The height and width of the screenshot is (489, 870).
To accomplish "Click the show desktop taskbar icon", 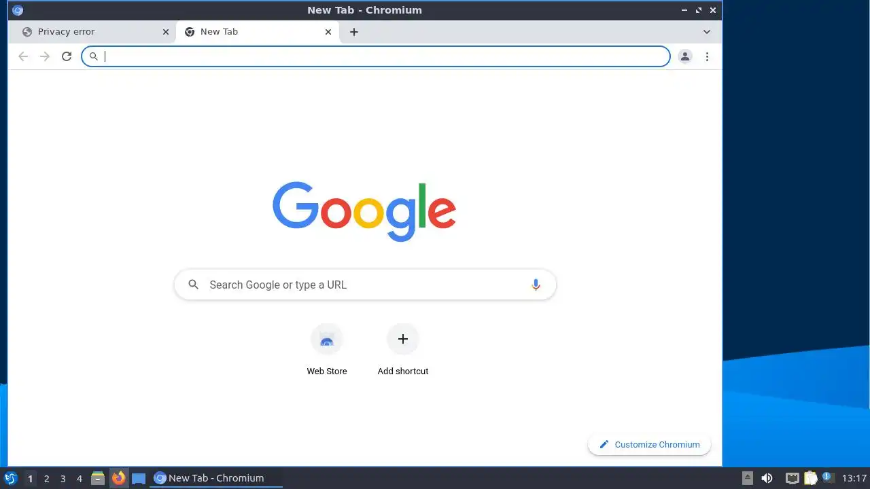I will pyautogui.click(x=139, y=478).
